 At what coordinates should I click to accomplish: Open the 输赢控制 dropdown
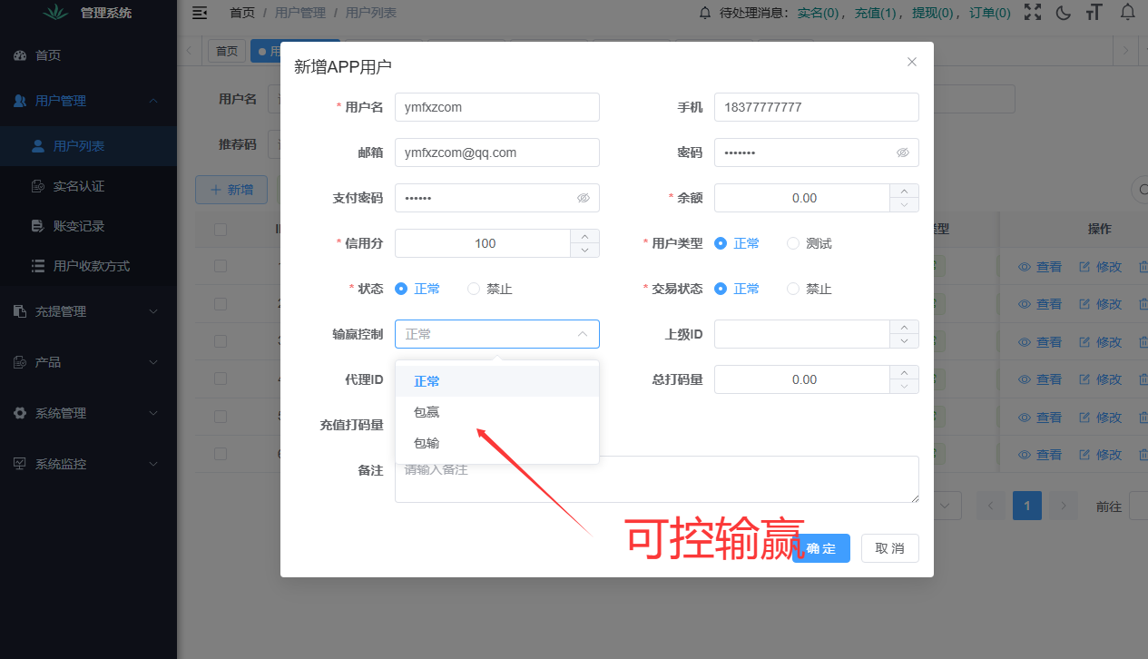click(x=497, y=334)
